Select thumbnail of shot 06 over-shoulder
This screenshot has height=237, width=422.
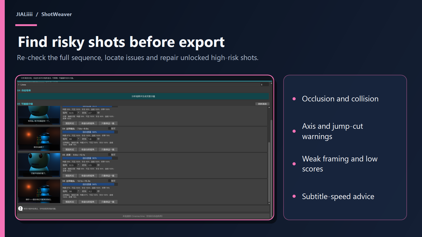click(39, 191)
